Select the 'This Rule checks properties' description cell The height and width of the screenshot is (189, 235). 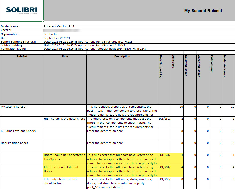(x=122, y=110)
